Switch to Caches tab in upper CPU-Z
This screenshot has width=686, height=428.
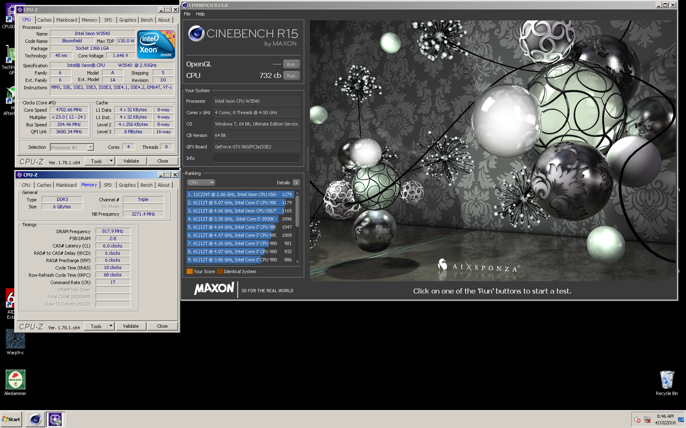45,20
